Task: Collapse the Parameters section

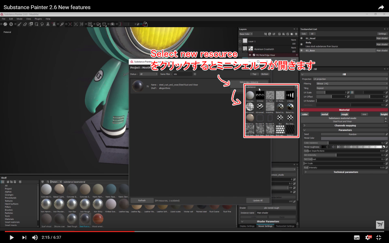Action: point(344,130)
